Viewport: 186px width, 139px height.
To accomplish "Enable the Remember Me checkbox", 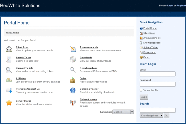I will pos(141,90).
